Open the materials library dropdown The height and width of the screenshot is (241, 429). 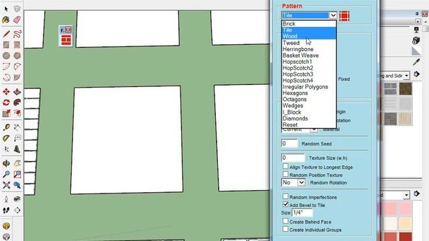point(406,76)
